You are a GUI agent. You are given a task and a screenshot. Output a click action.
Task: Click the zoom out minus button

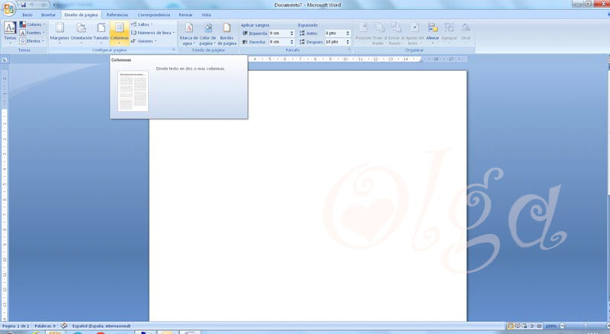562,326
